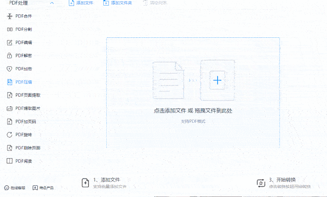The image size is (327, 197).
Task: Click the 点击添加文件 或 拖拽文件到此处 text
Action: pos(193,111)
